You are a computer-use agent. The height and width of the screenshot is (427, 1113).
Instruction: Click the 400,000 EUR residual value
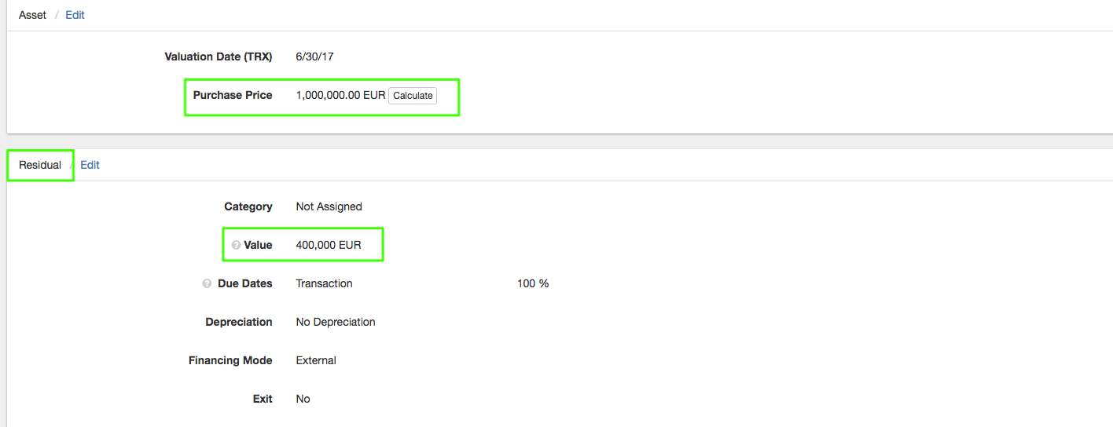(329, 245)
